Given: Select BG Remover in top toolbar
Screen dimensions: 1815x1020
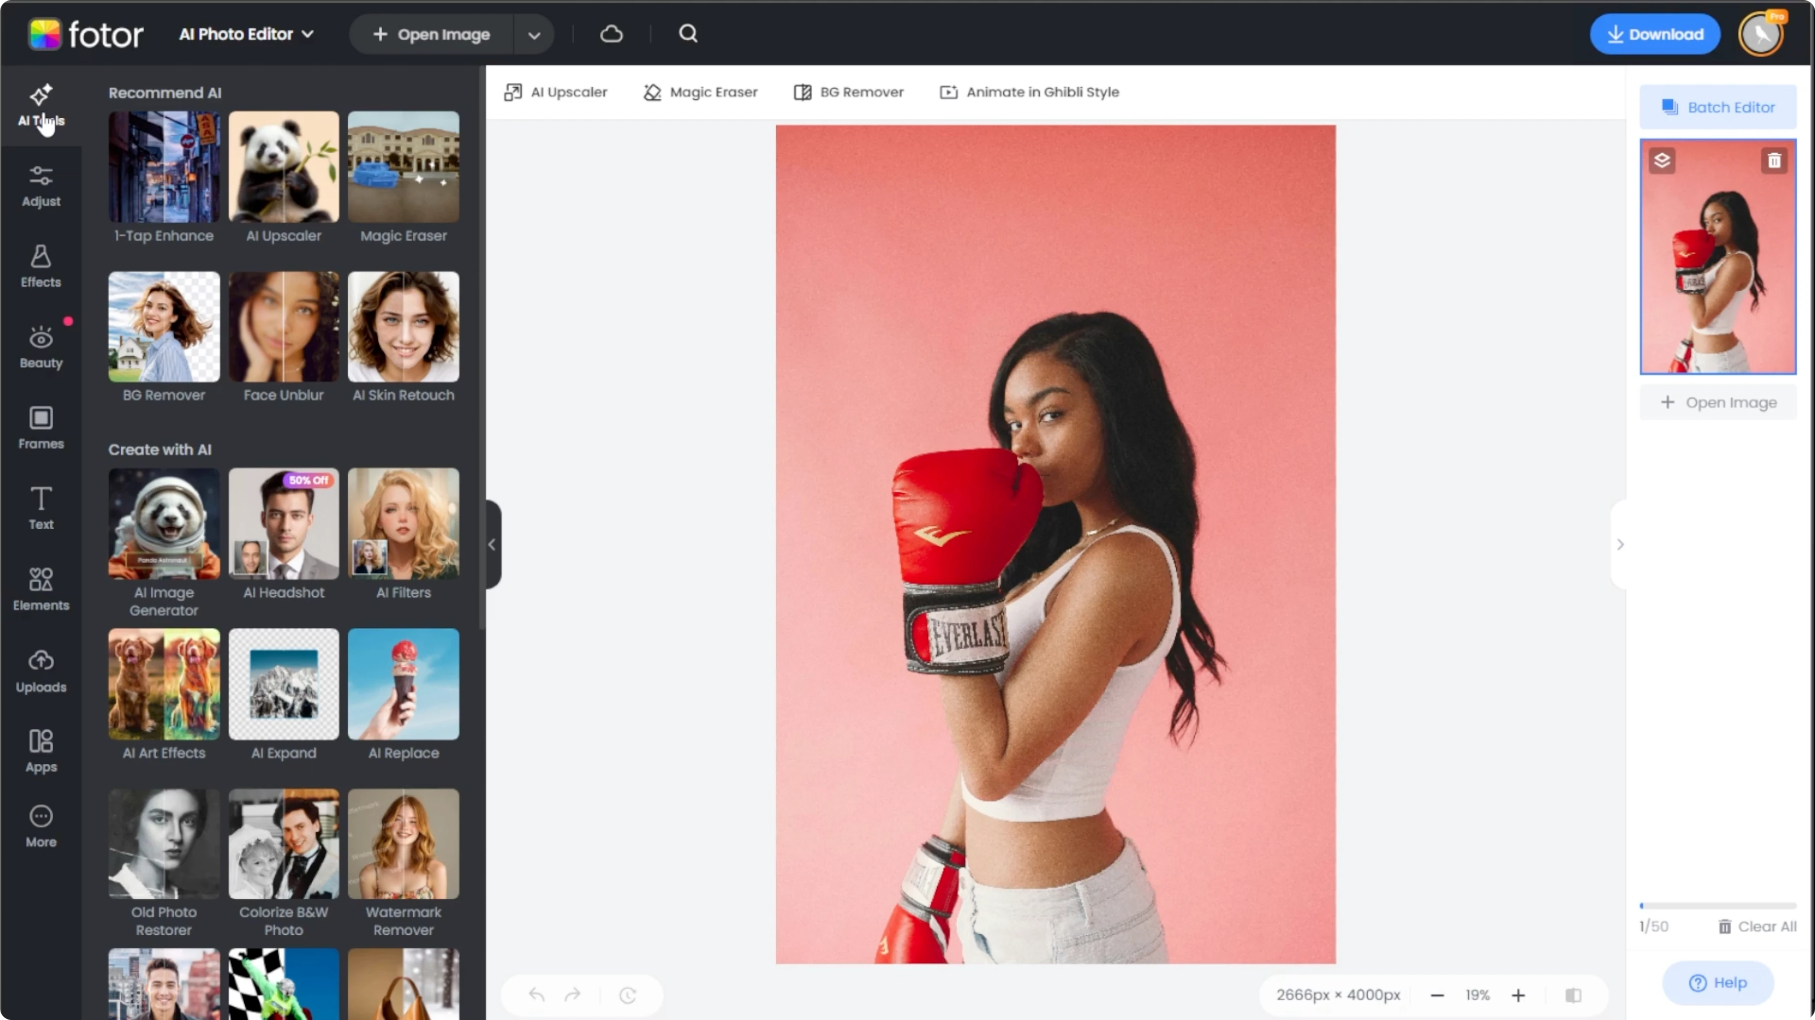Looking at the screenshot, I should click(848, 92).
